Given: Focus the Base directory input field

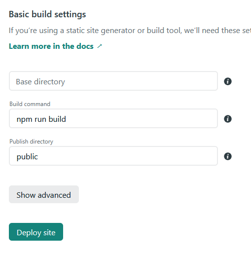Looking at the screenshot, I should [x=113, y=81].
